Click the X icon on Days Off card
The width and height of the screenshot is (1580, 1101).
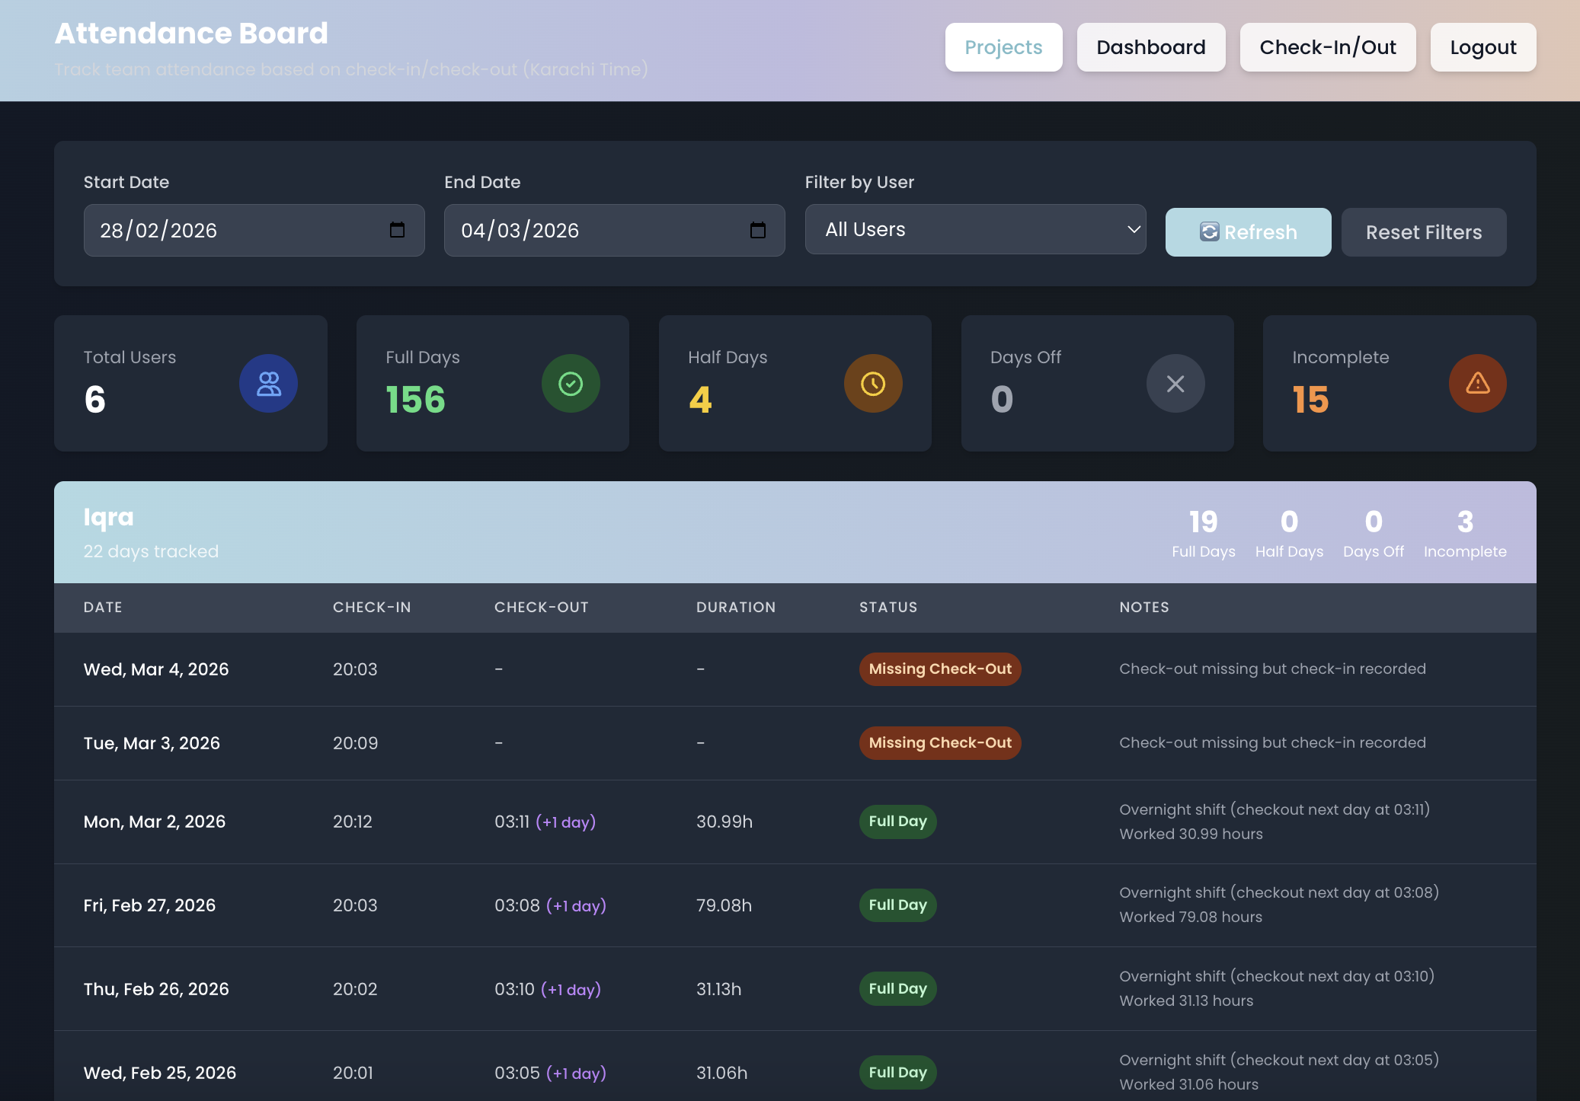click(x=1174, y=383)
